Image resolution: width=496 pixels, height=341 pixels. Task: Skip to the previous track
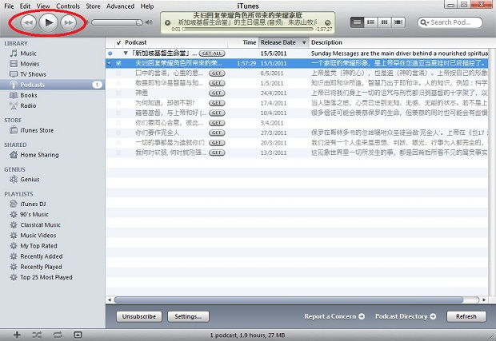tap(29, 22)
